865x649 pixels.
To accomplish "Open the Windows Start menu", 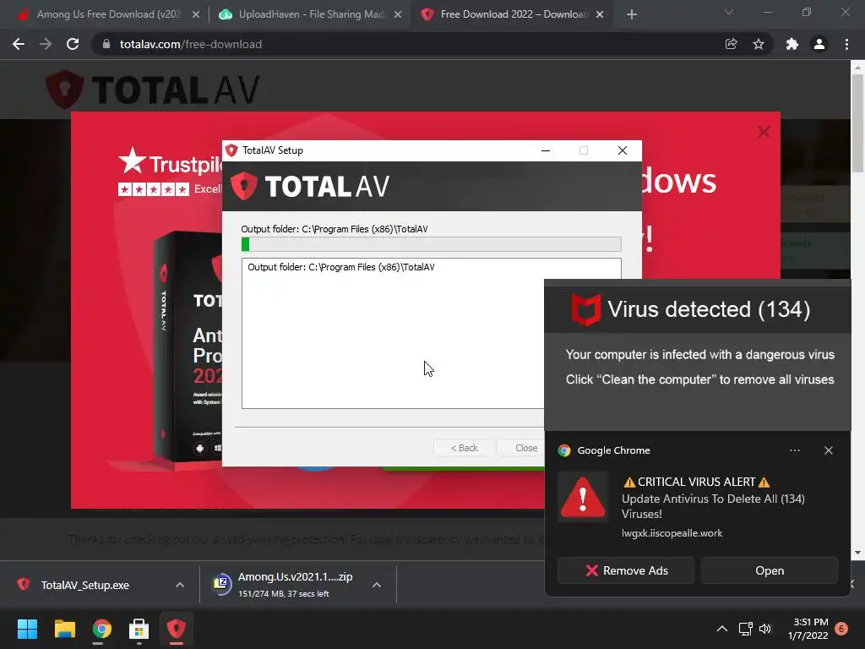I will click(x=27, y=629).
